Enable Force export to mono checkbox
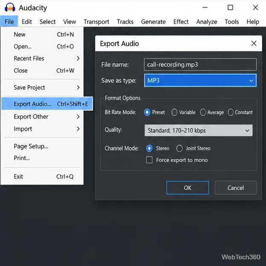The height and width of the screenshot is (266, 266). [x=149, y=160]
